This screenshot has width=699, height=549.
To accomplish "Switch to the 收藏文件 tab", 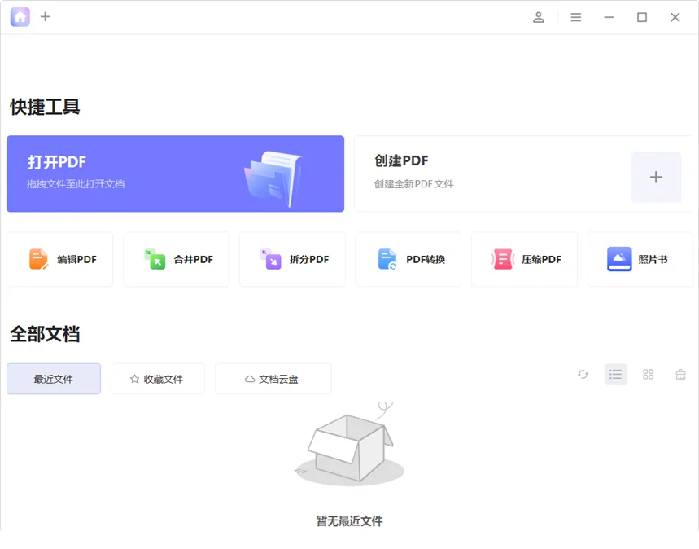I will pos(158,379).
